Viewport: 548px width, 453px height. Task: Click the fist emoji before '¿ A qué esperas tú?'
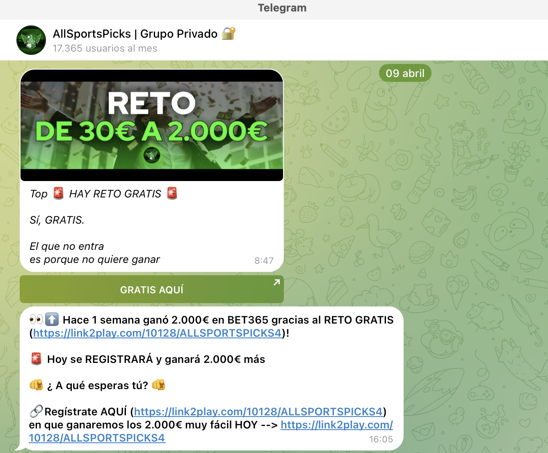[36, 385]
